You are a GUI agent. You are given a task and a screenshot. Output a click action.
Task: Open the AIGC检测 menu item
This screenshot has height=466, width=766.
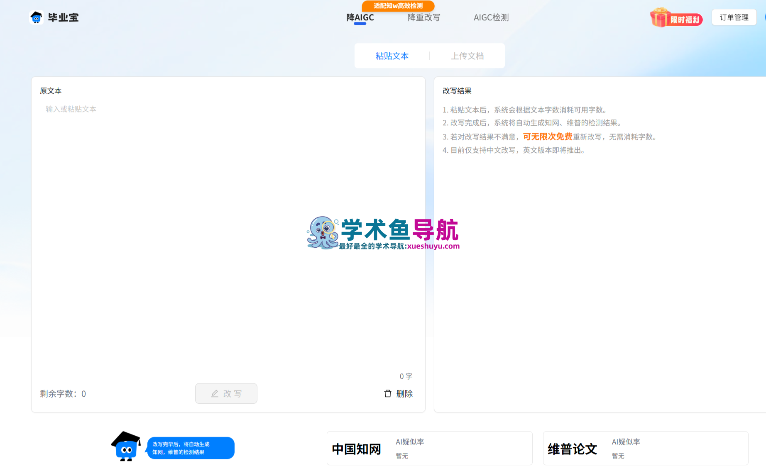pos(491,17)
